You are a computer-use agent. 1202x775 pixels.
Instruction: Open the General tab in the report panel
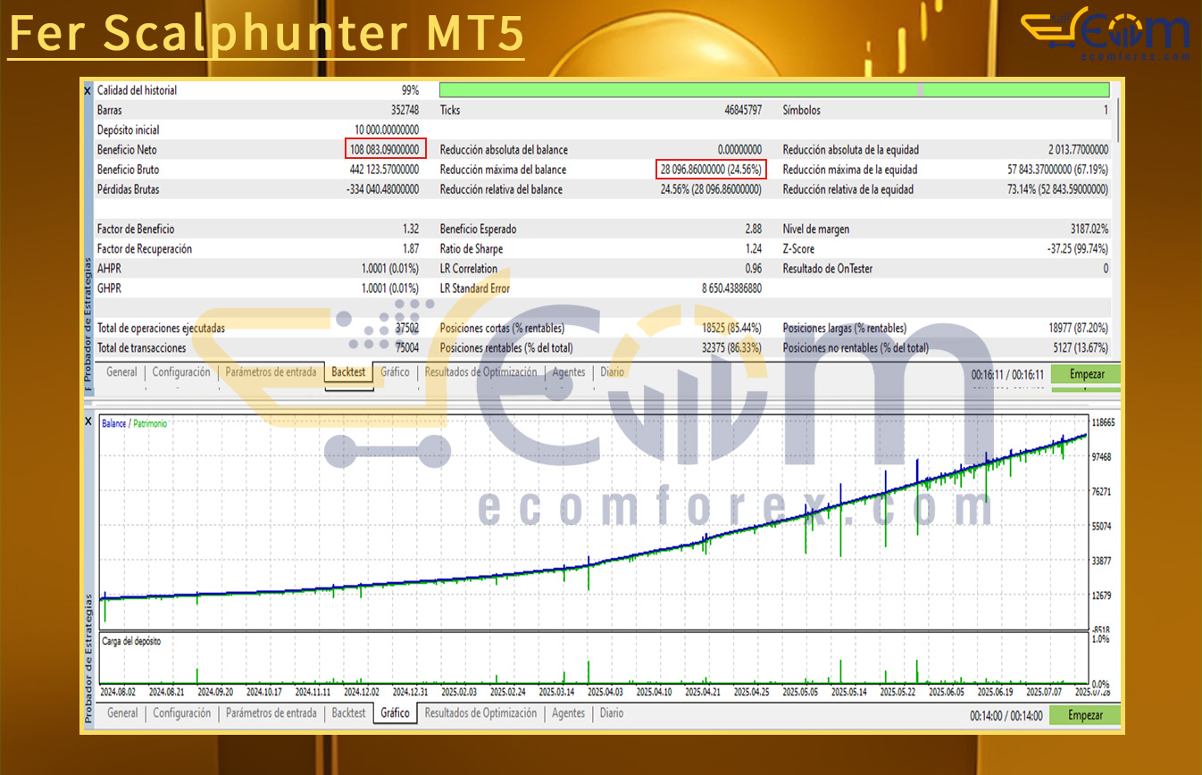(x=121, y=372)
